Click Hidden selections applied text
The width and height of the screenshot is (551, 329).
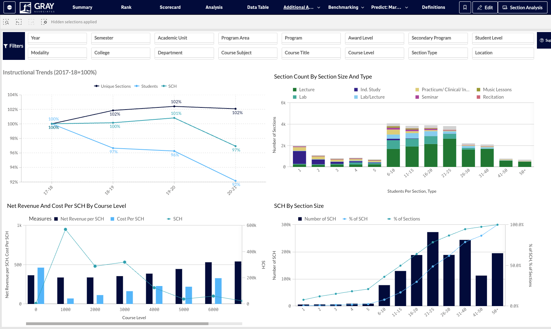[74, 22]
